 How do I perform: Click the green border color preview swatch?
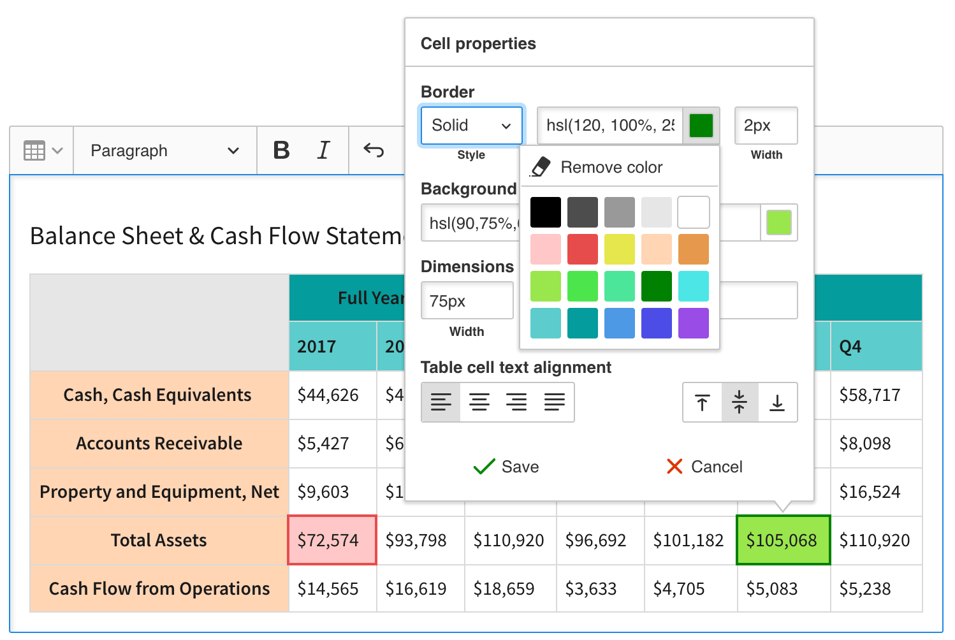701,126
